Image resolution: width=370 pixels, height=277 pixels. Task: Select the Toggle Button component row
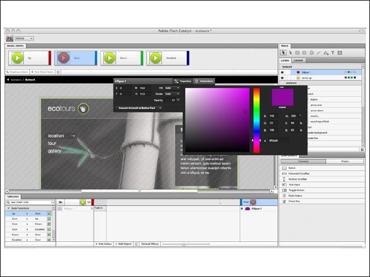tap(322, 190)
